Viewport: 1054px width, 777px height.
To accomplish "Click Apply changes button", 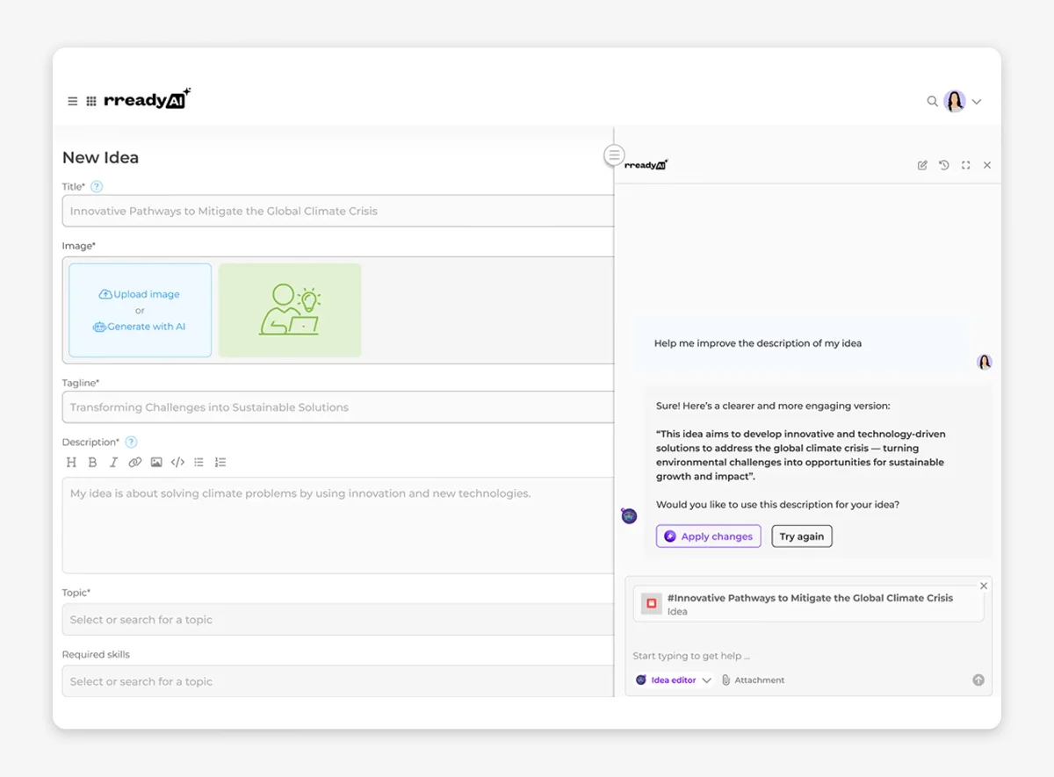I will tap(708, 536).
